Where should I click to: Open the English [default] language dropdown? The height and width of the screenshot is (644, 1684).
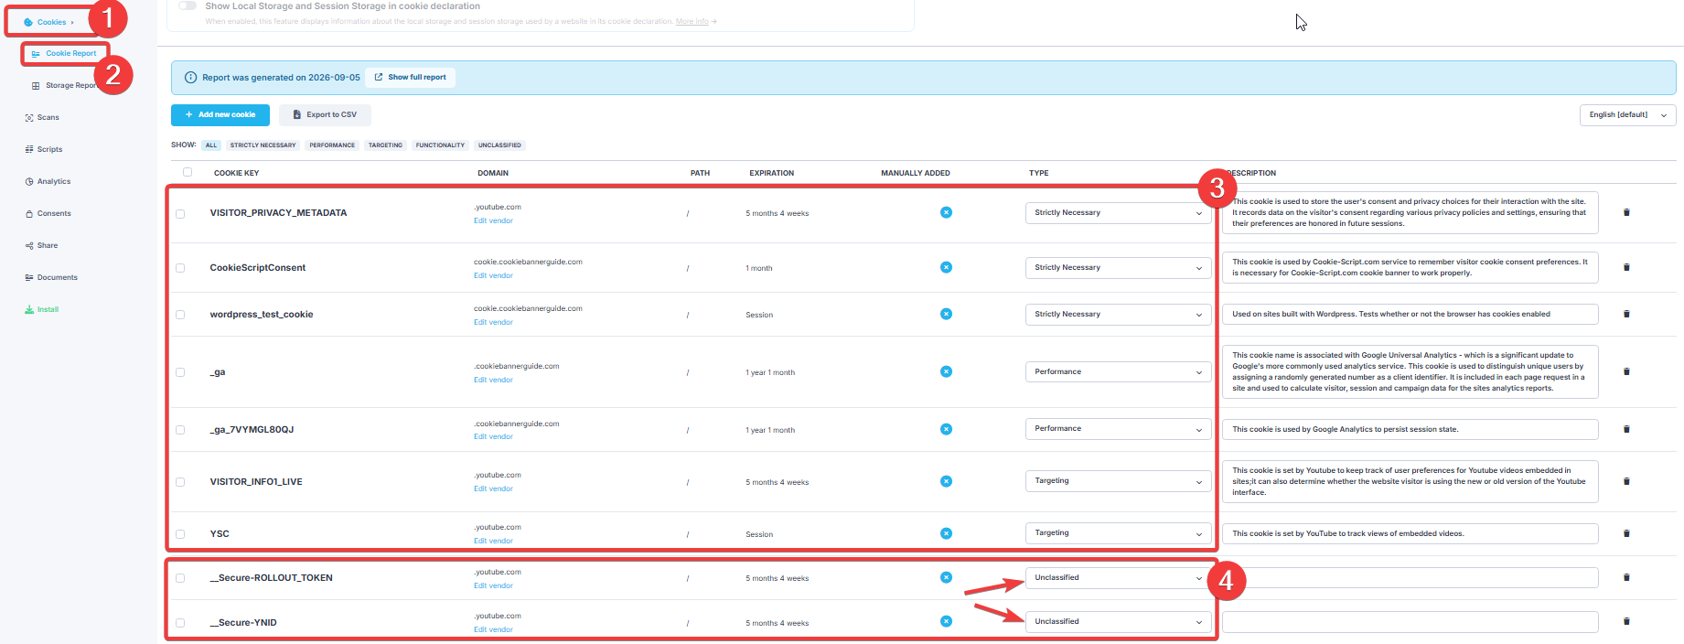click(1627, 115)
